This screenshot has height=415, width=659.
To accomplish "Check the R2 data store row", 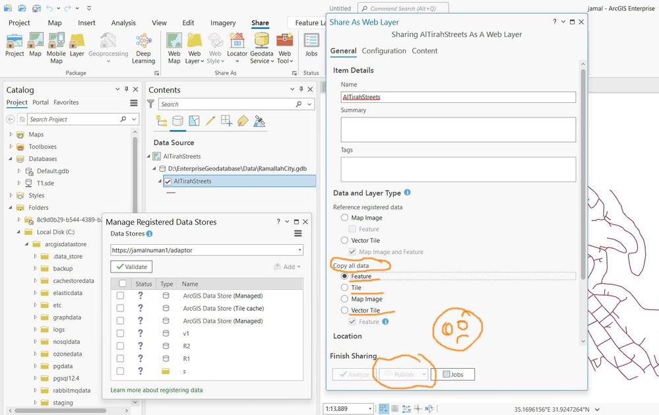I will point(120,346).
